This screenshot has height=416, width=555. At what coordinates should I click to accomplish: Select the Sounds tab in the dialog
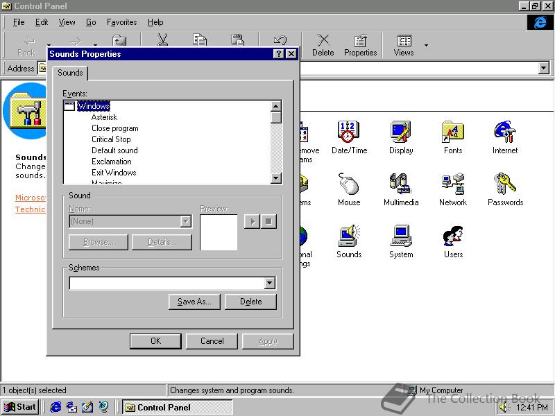70,73
